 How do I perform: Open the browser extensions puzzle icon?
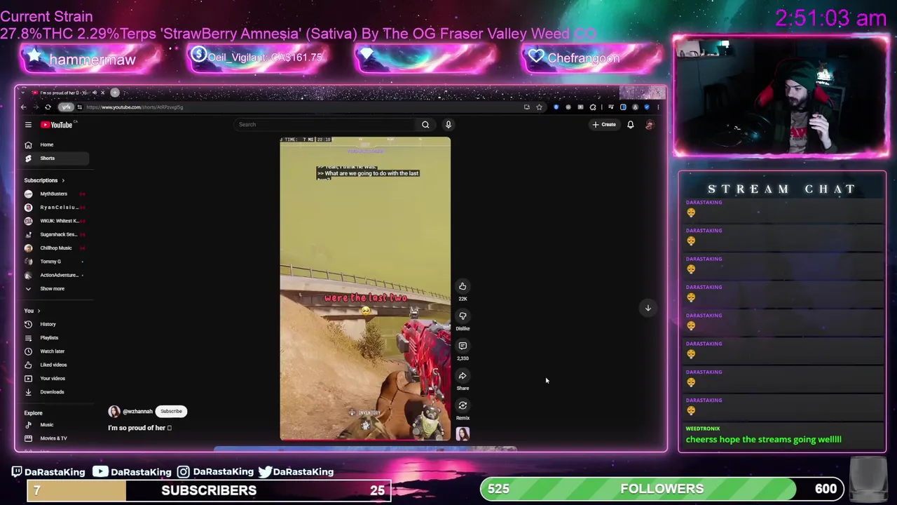(x=593, y=107)
